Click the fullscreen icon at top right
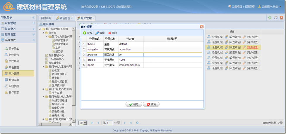286x134 pixels. point(275,18)
